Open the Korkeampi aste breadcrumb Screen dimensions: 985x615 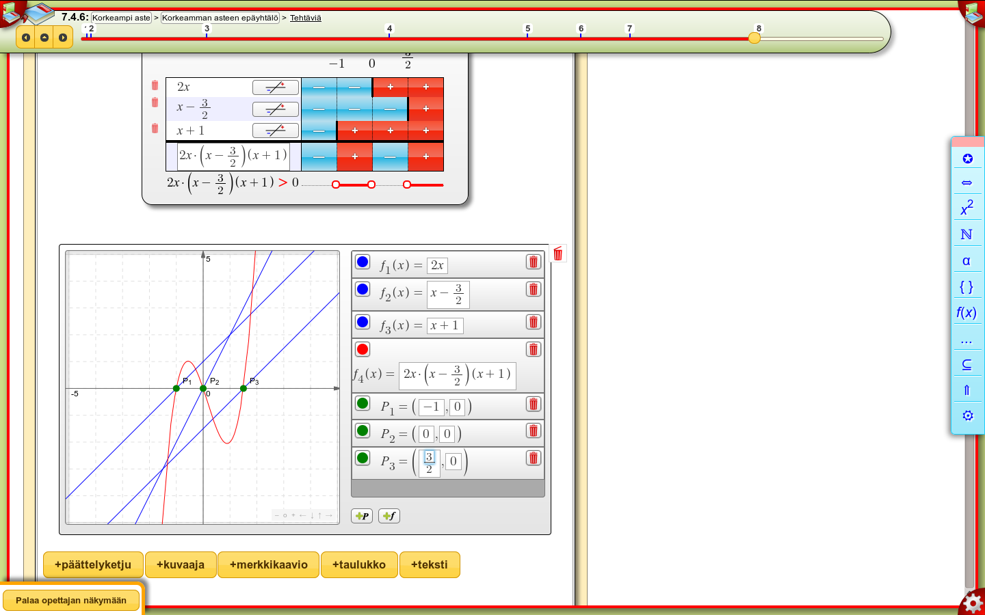121,18
